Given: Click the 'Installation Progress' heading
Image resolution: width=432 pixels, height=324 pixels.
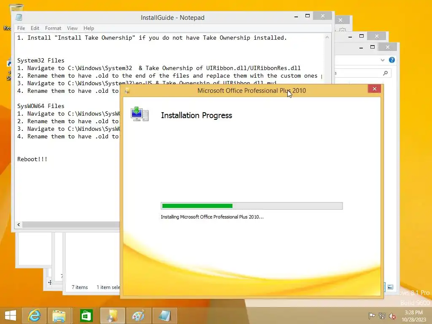Looking at the screenshot, I should click(197, 116).
